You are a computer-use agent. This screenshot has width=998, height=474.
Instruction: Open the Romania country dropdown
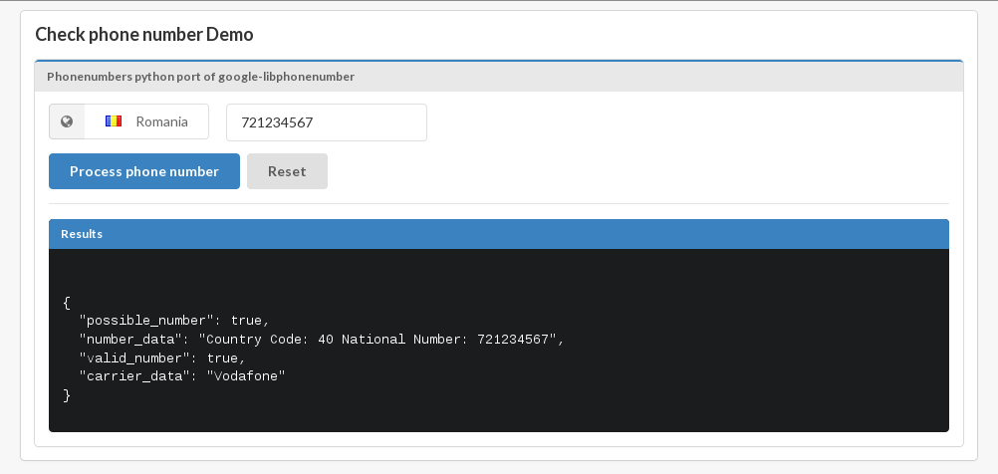click(x=146, y=121)
